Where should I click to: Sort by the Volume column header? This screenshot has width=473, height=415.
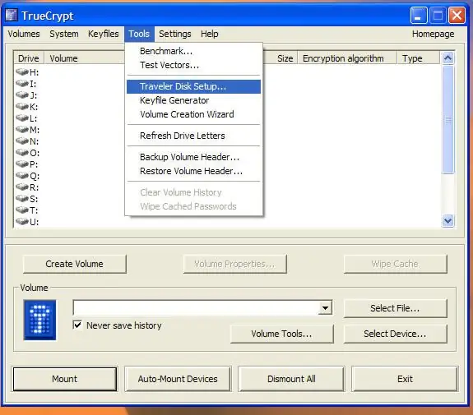(x=85, y=58)
